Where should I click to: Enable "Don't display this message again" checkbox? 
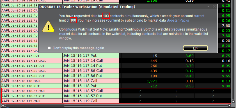tap(49, 48)
